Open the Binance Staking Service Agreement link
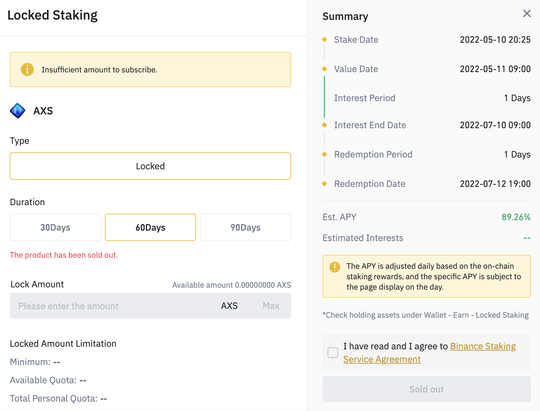 click(429, 353)
